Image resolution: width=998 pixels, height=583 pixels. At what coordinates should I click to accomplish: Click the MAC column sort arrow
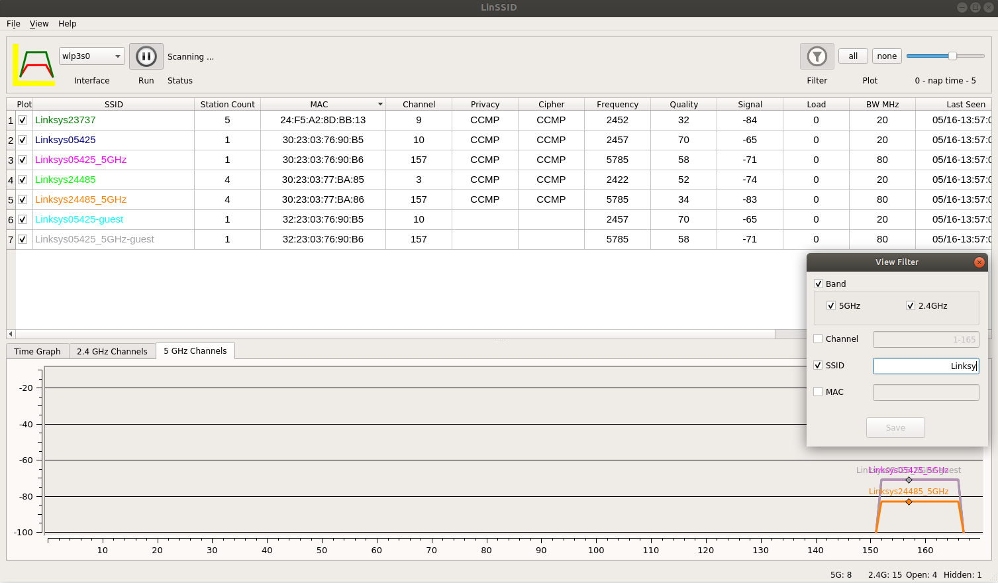pos(380,104)
